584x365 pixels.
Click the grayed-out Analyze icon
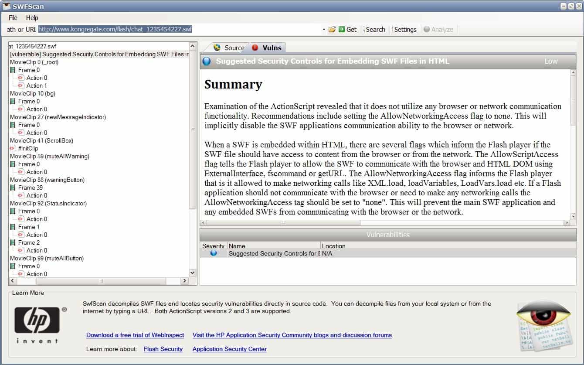click(x=427, y=29)
